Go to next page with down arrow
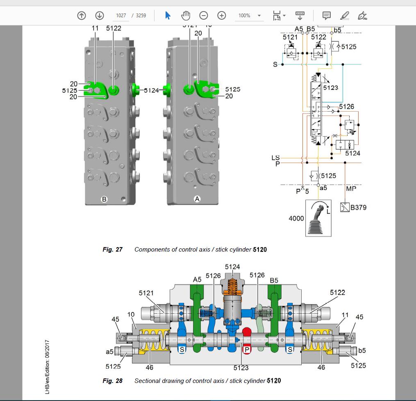 [100, 16]
